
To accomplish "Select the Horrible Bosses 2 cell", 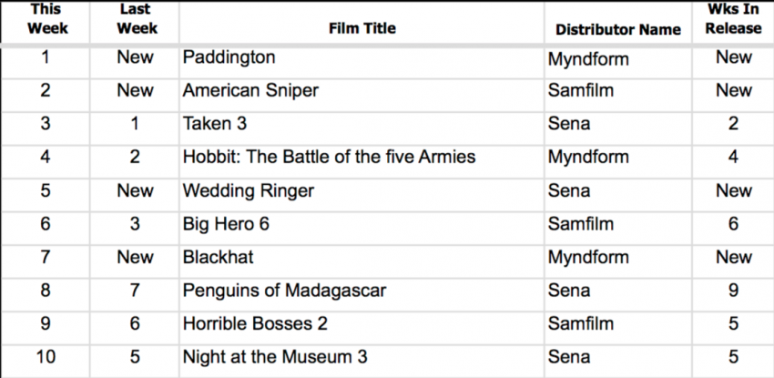I will point(255,323).
